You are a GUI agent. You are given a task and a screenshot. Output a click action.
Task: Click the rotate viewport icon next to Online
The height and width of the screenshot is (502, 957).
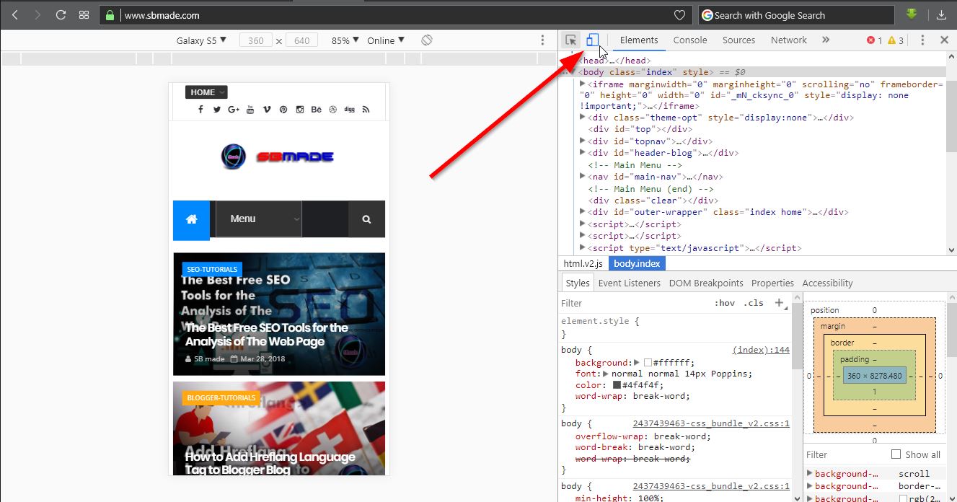[x=426, y=40]
